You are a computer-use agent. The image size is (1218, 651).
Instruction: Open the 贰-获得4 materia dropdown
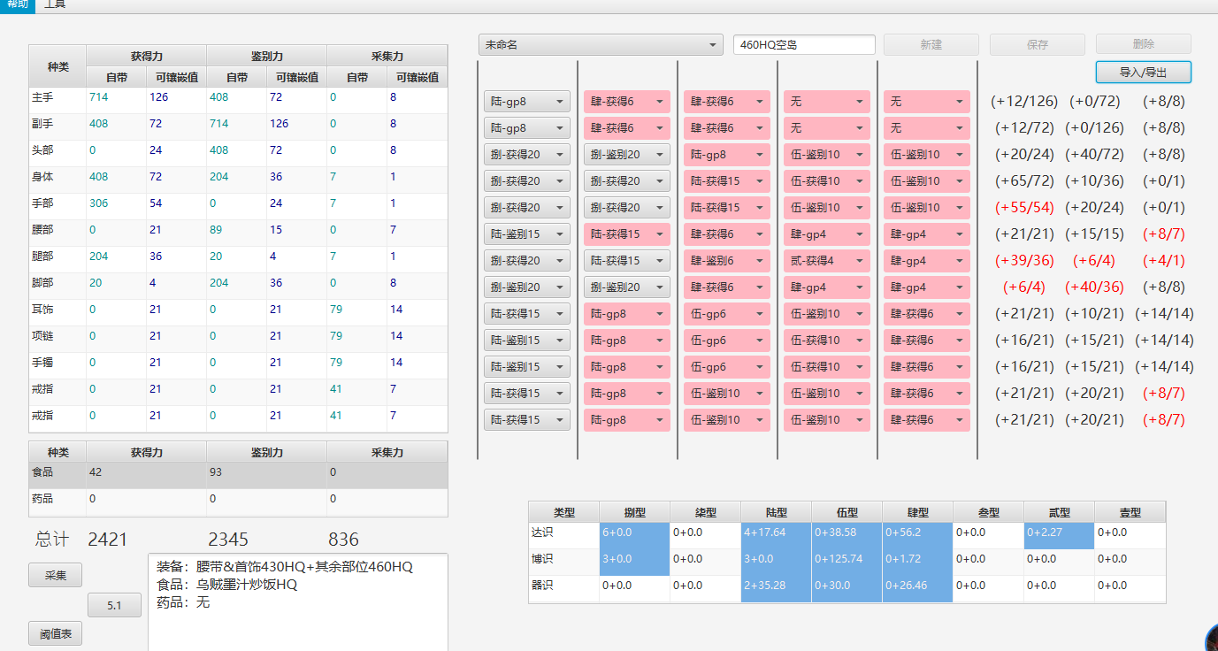pyautogui.click(x=826, y=261)
